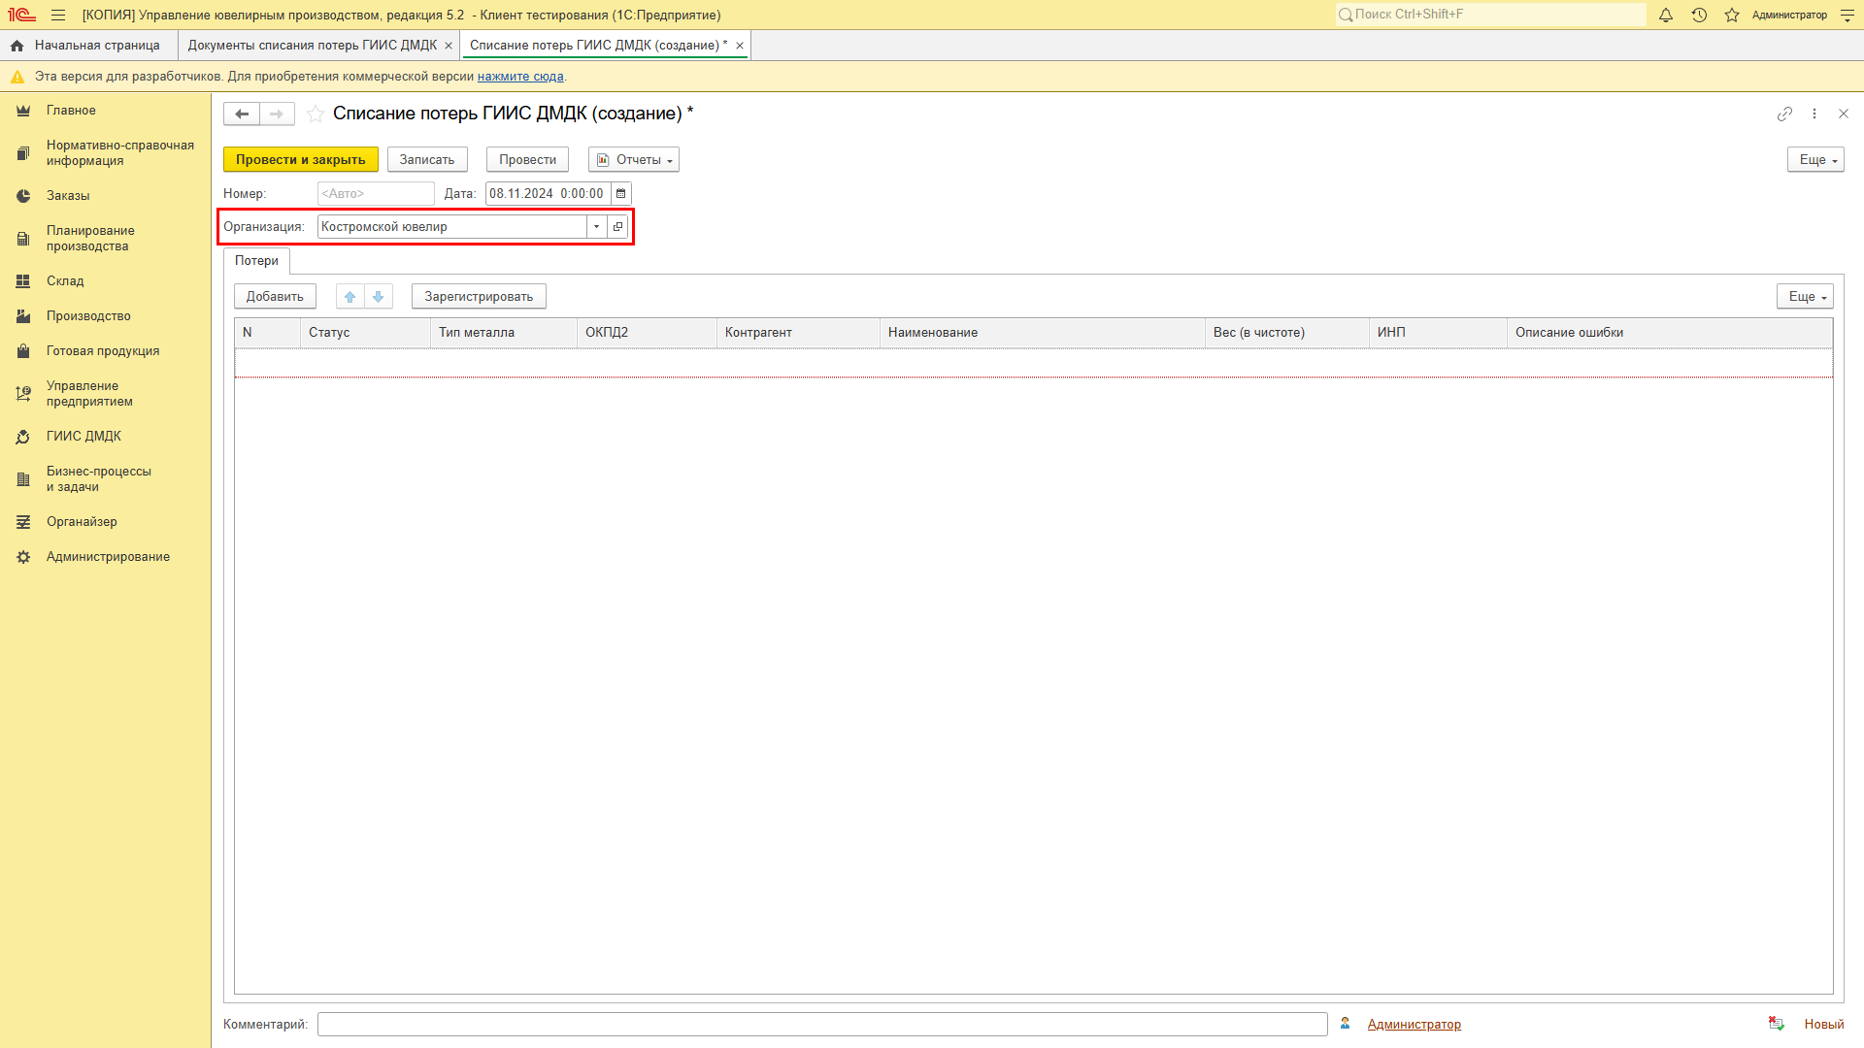
Task: Switch to Начальная страница tab
Action: pos(88,46)
